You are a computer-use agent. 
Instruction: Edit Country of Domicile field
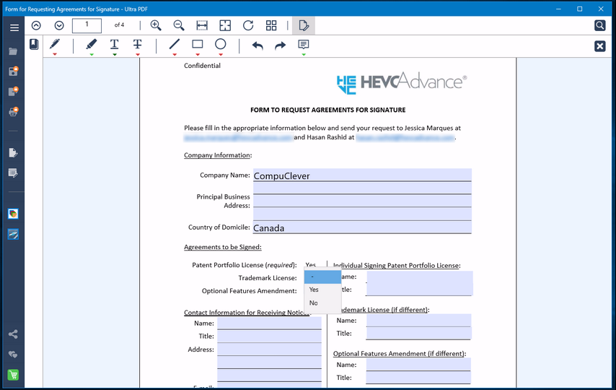362,227
